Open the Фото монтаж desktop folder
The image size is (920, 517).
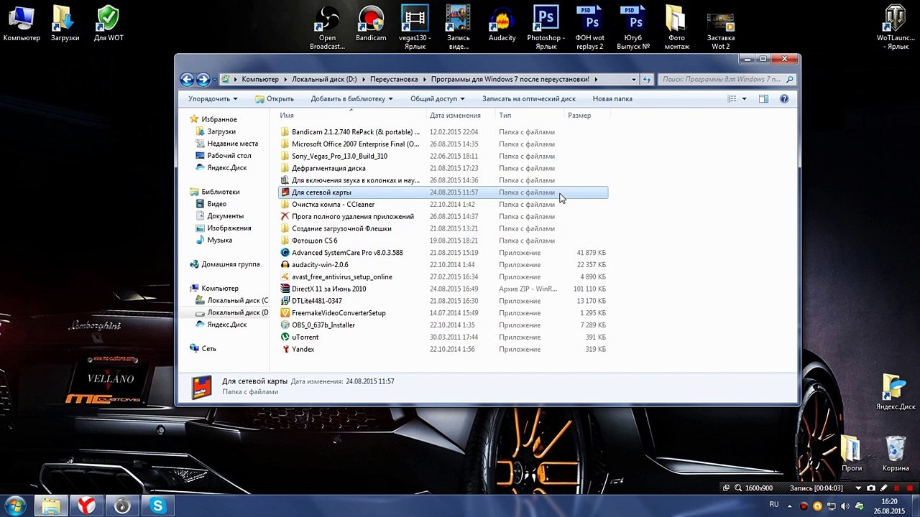[x=676, y=28]
